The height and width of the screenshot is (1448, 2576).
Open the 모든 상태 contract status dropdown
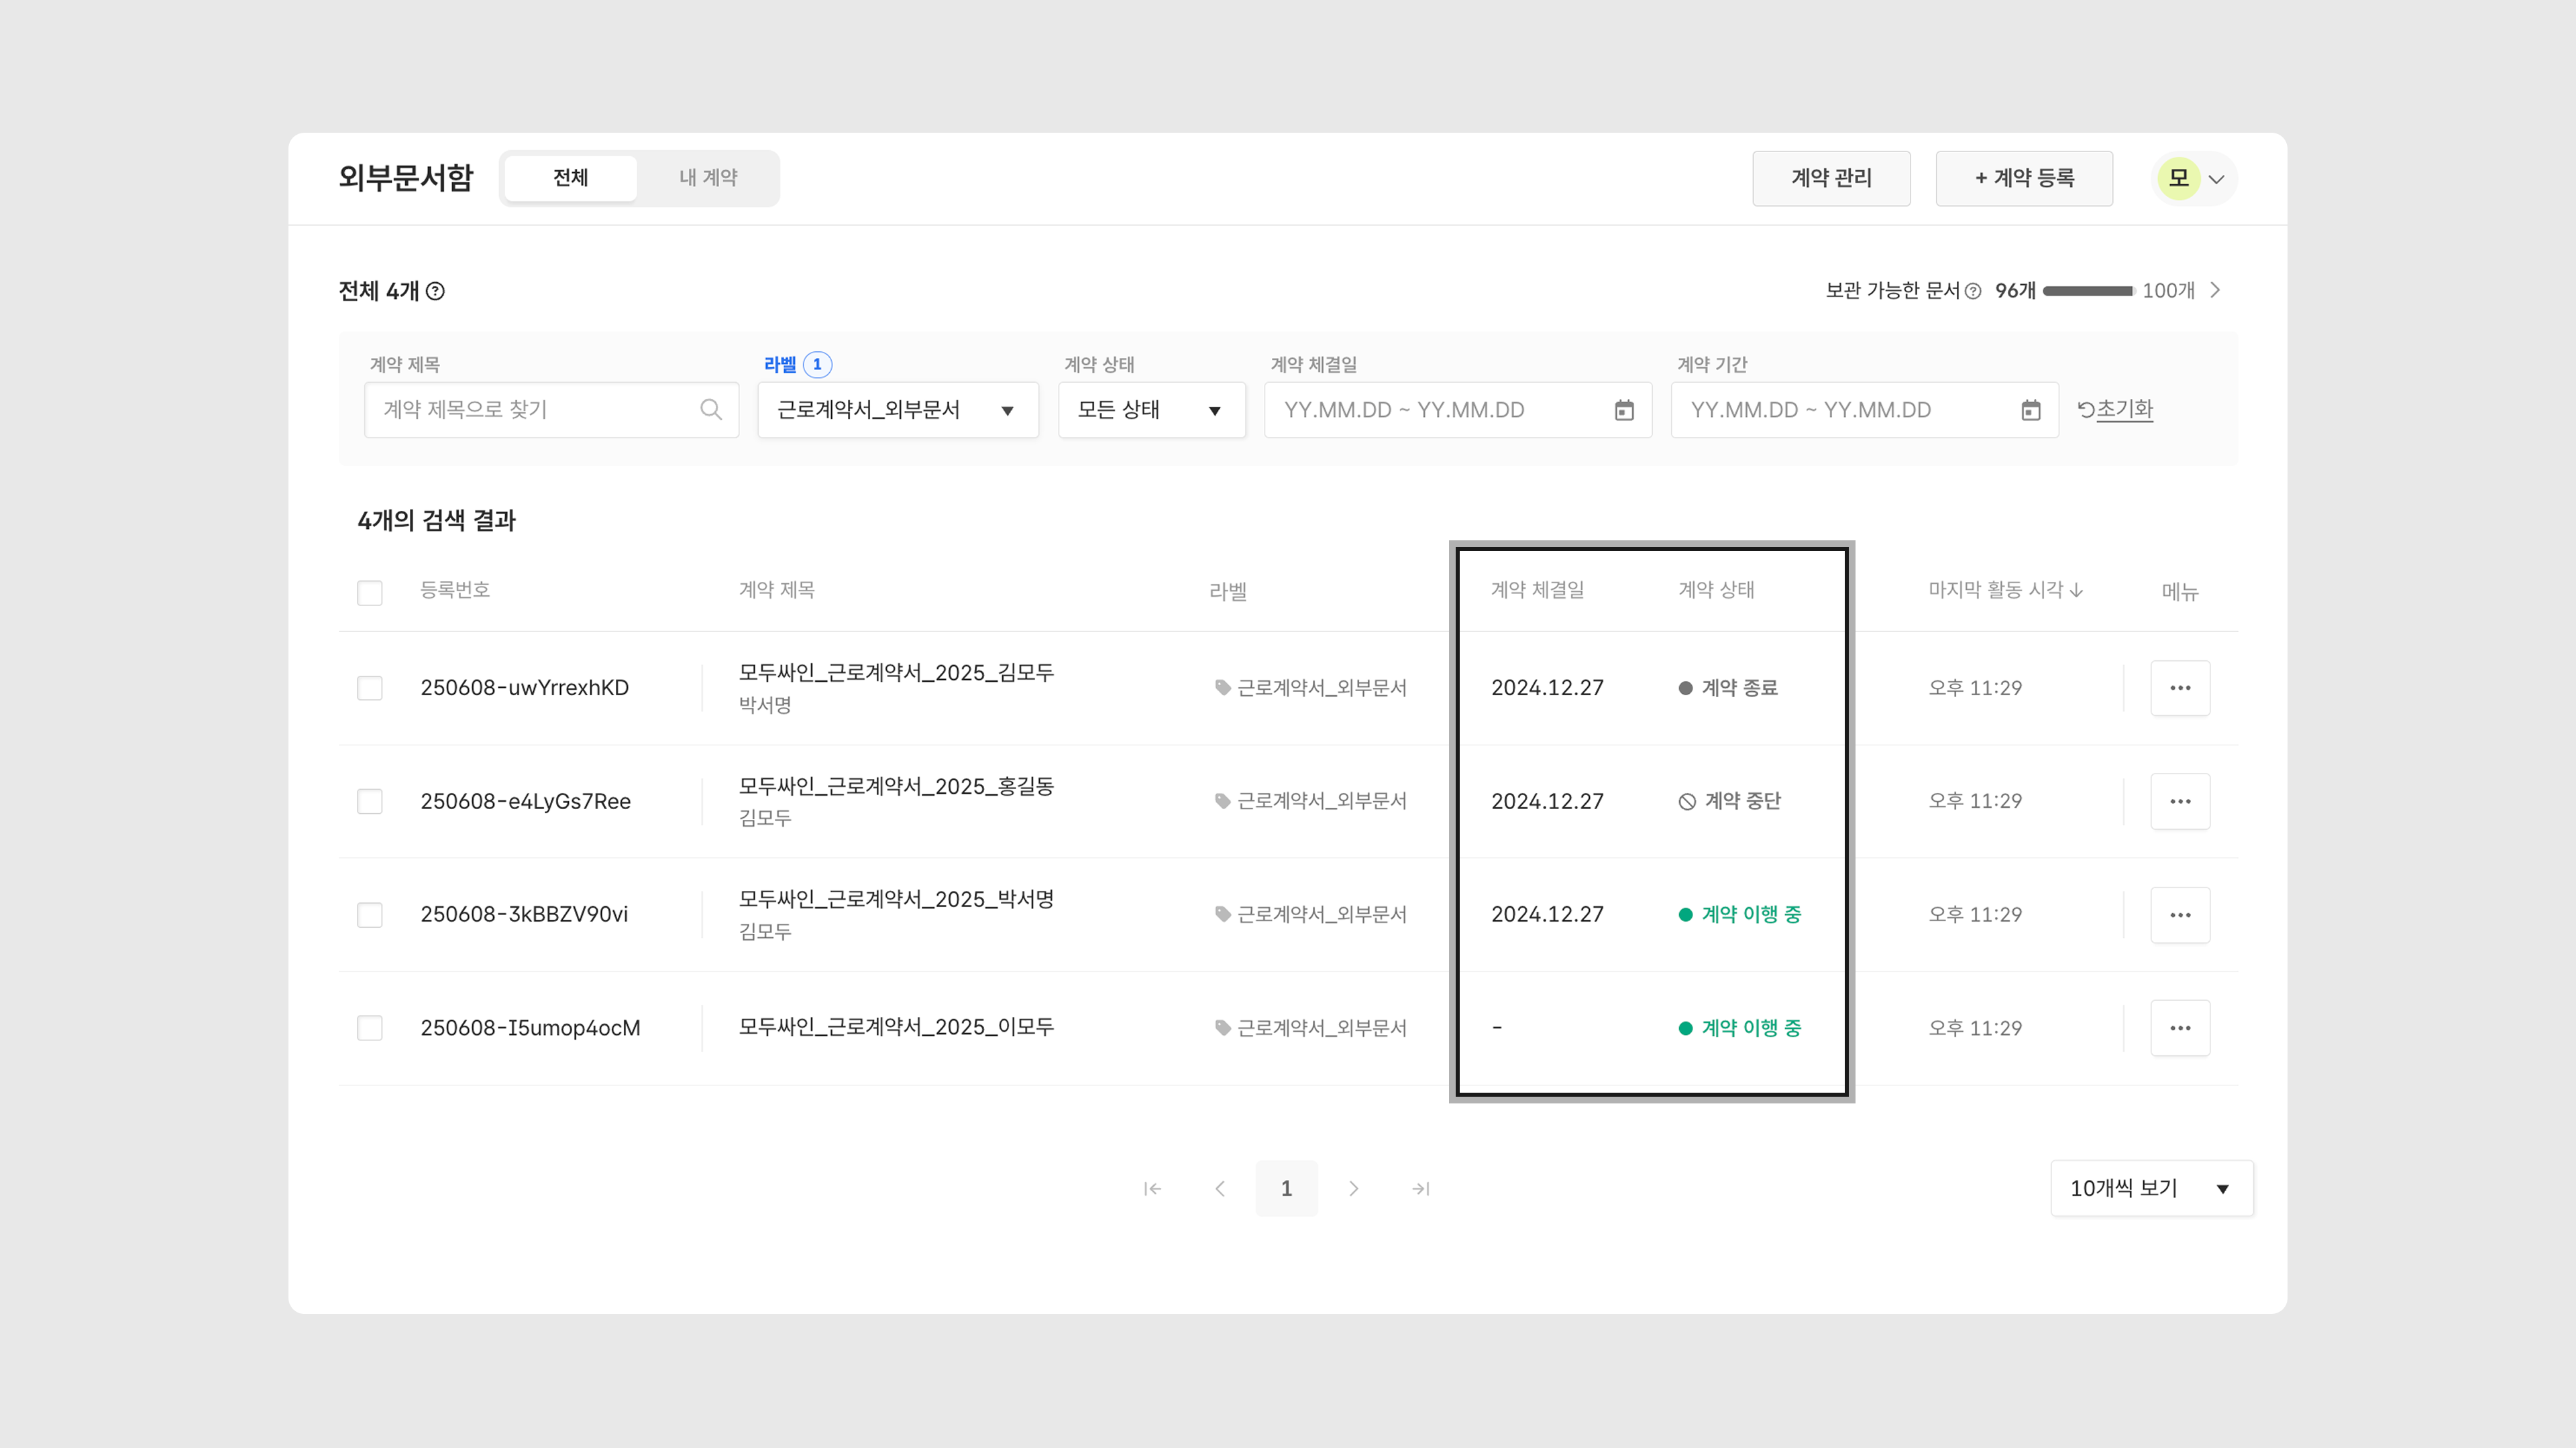click(x=1151, y=410)
